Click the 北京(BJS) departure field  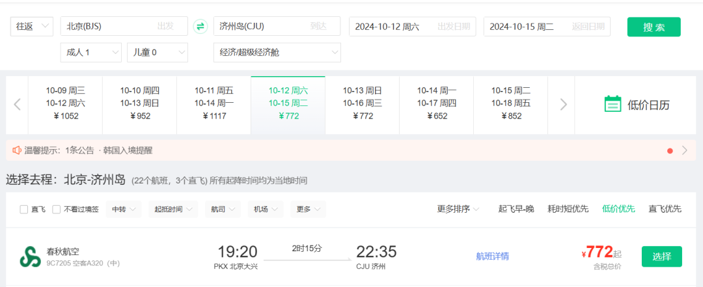click(x=124, y=27)
